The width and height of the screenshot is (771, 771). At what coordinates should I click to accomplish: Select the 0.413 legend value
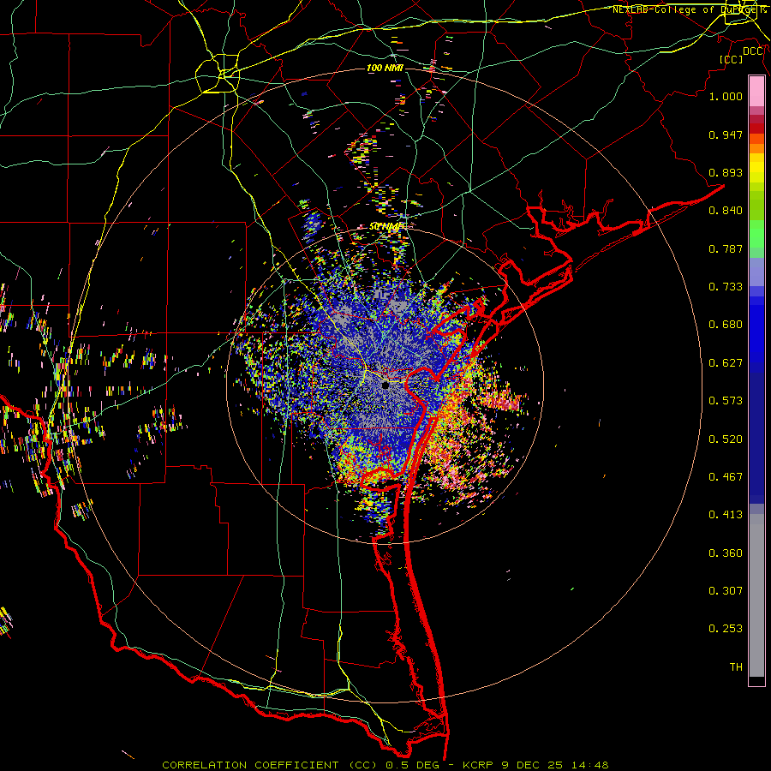point(726,515)
